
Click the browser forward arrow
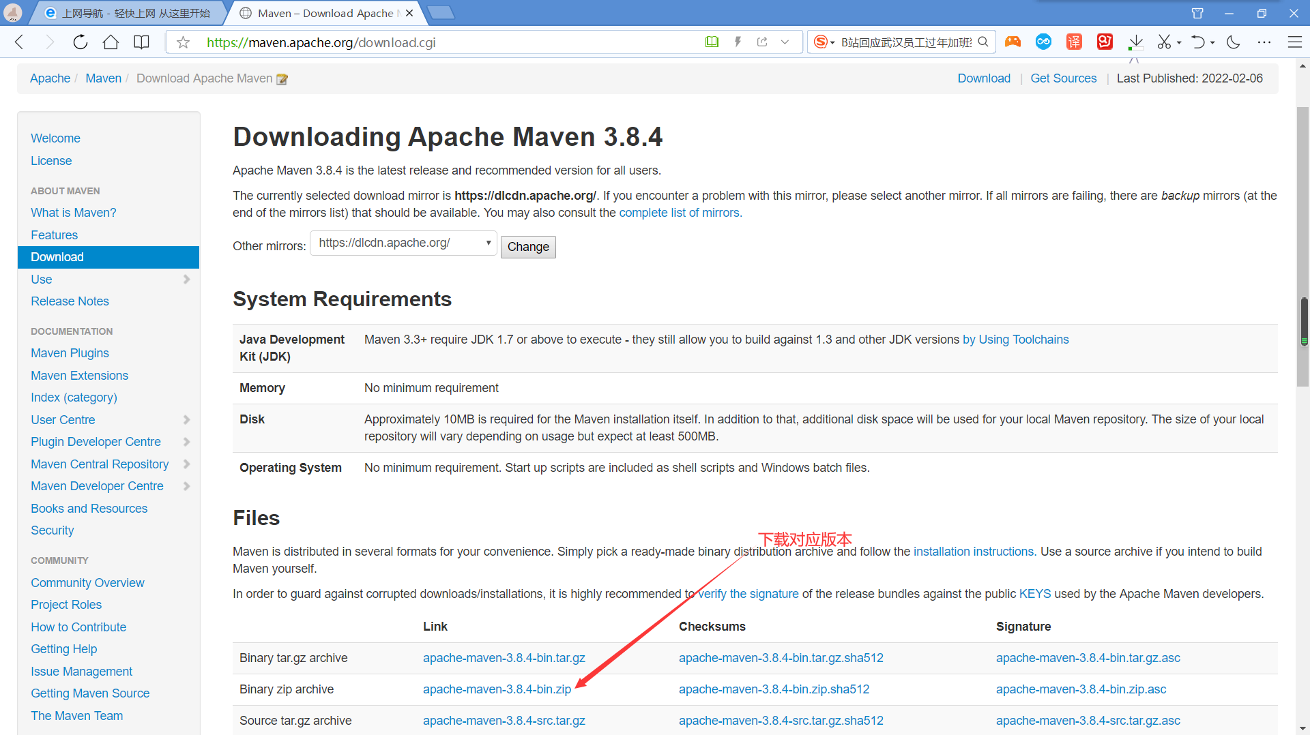(49, 42)
